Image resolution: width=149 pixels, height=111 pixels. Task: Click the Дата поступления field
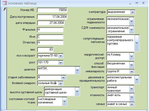pos(52,17)
